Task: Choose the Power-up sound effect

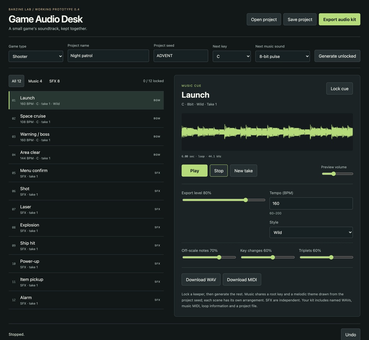Action: 86,264
